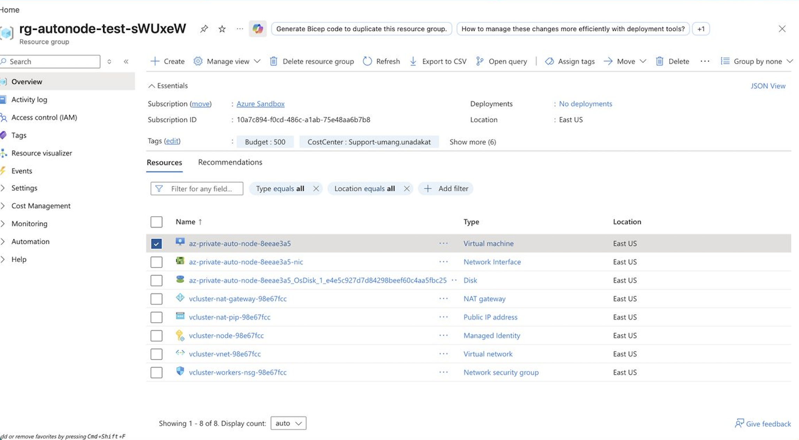The width and height of the screenshot is (799, 440).
Task: Click the Delete trash icon in toolbar
Action: click(659, 61)
